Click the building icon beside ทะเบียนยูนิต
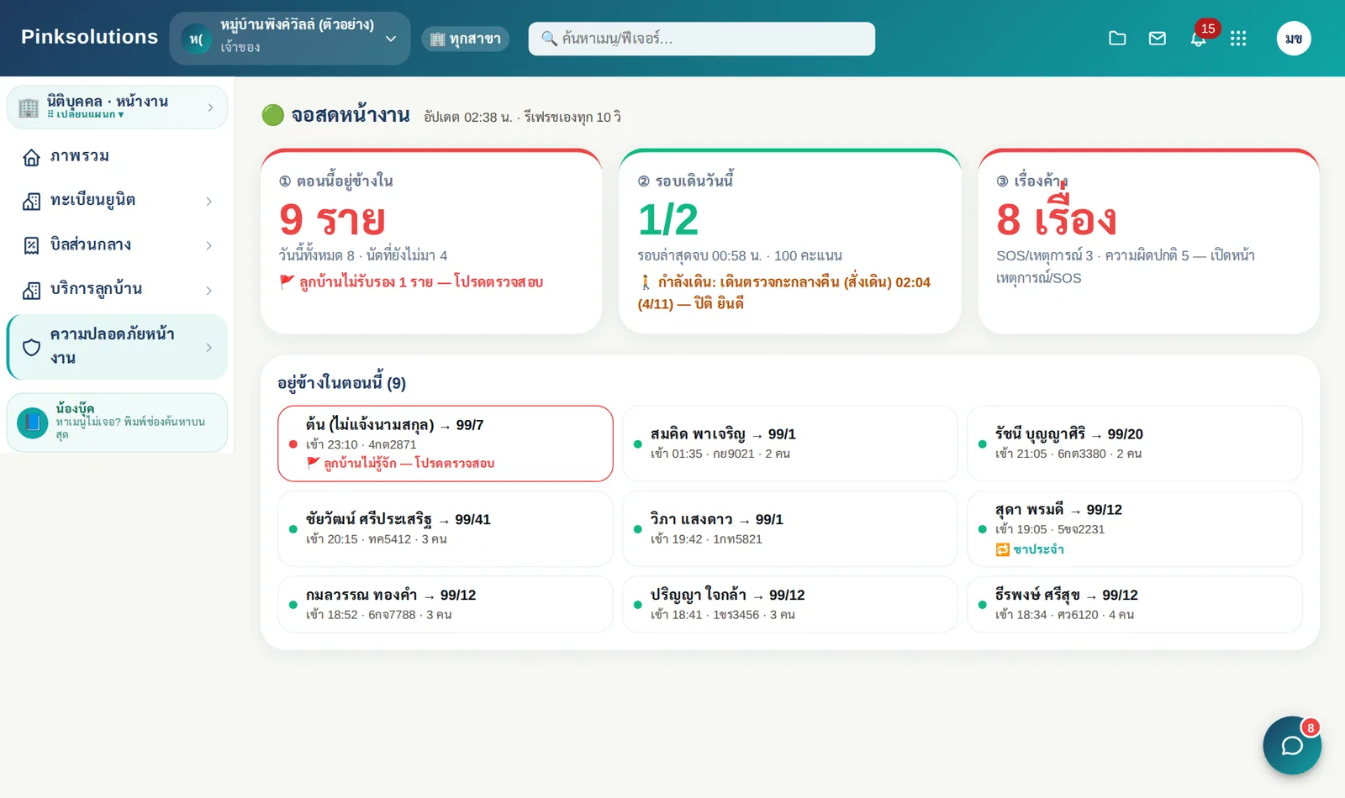Viewport: 1345px width, 798px height. pyautogui.click(x=31, y=201)
